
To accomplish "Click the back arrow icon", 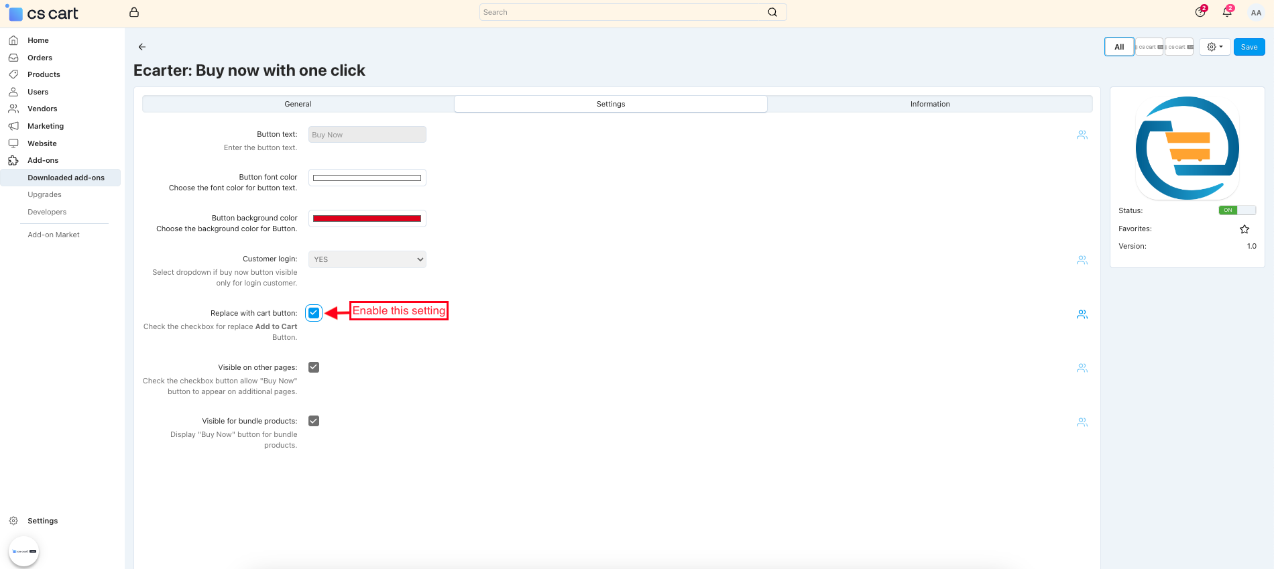I will point(141,47).
